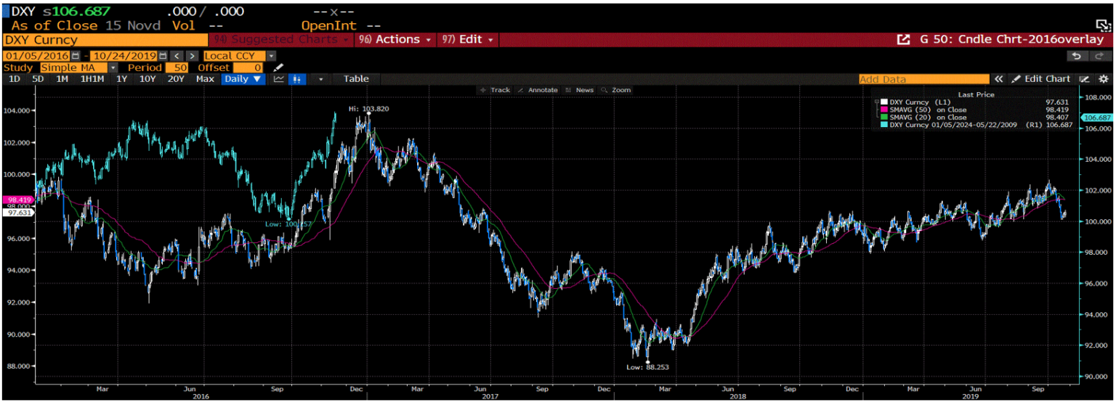Open the Edit menu
The image size is (1116, 405).
[x=468, y=39]
